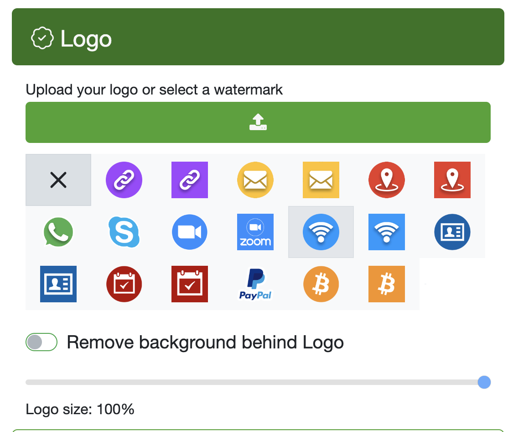Select the square yellow envelope watermark
The height and width of the screenshot is (432, 508).
(321, 180)
